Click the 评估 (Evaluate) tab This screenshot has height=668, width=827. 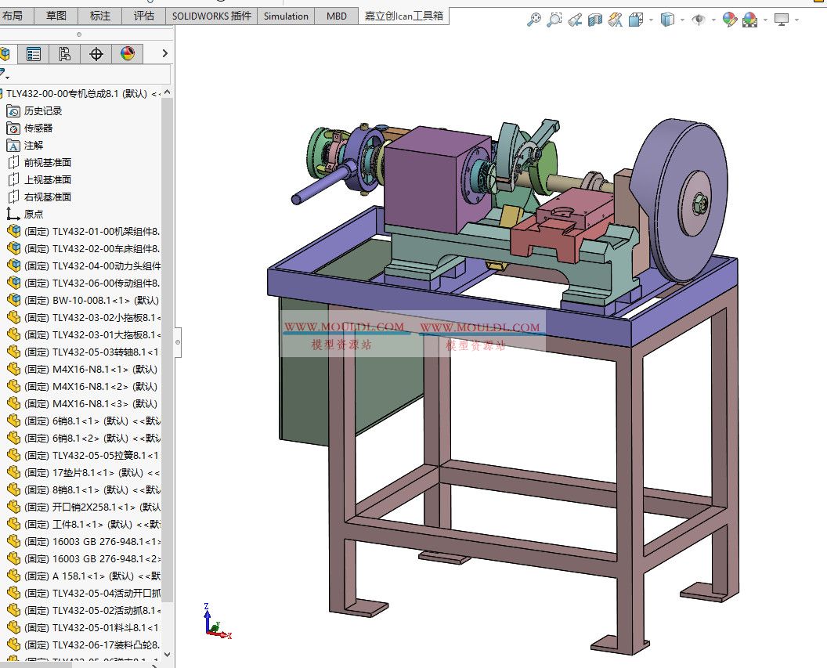[144, 16]
